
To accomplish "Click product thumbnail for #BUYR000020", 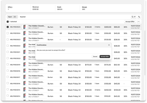I will (24, 58).
